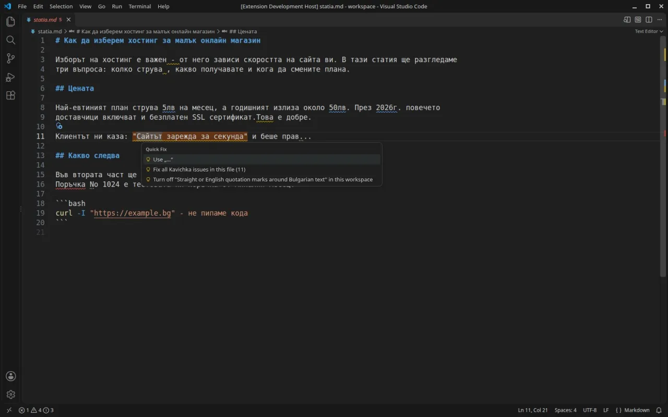Screen dimensions: 668x417
Task: Open the File menu
Action: click(22, 6)
